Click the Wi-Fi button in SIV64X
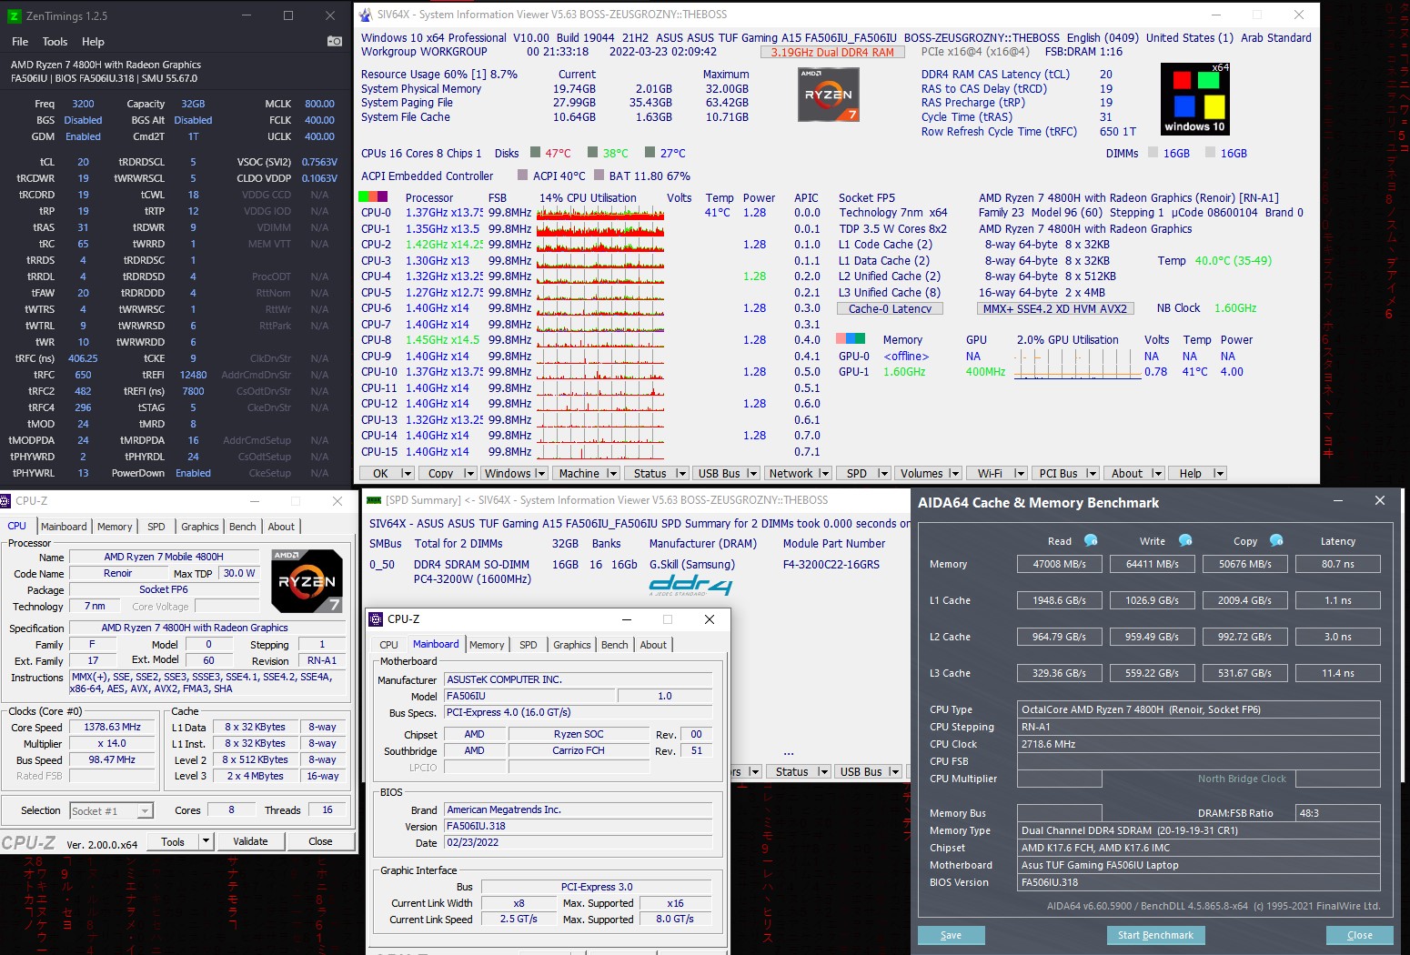The height and width of the screenshot is (955, 1410). point(990,473)
